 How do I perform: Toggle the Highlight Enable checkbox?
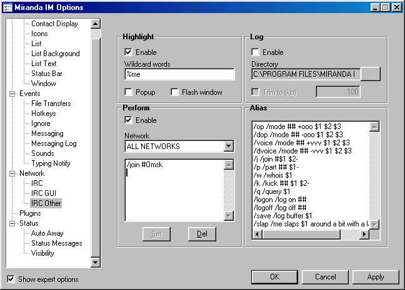point(128,52)
